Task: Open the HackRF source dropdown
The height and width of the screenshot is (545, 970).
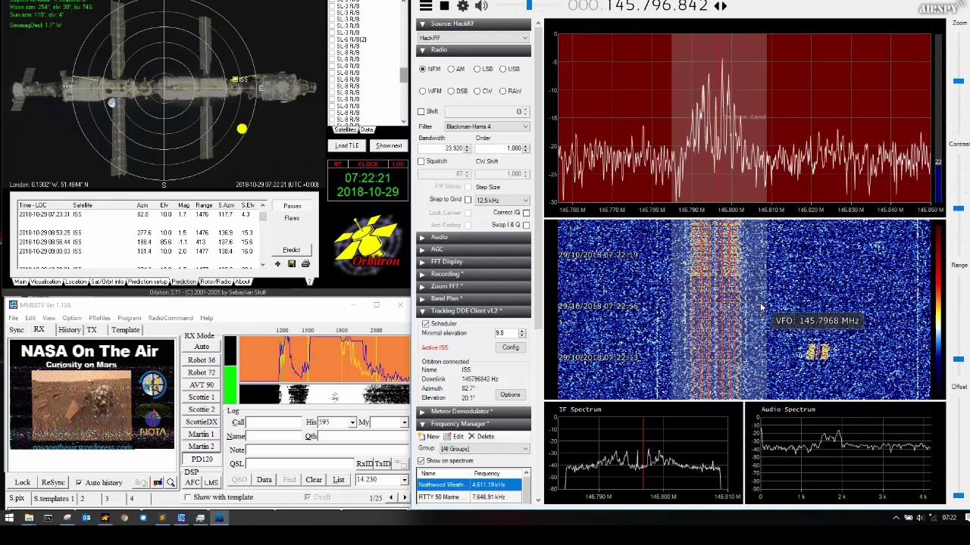Action: (473, 38)
